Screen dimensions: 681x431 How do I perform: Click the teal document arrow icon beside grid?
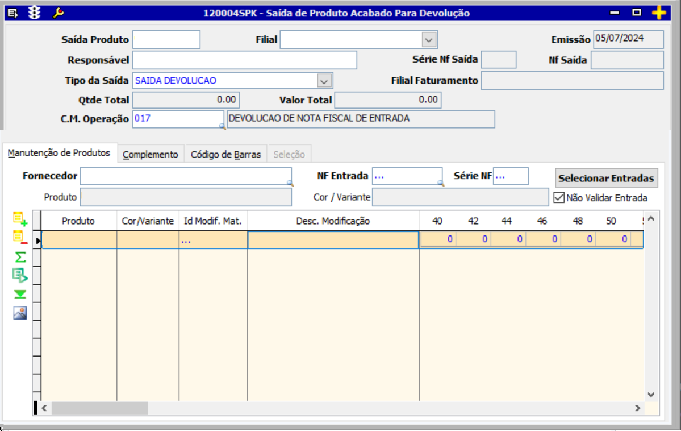(x=20, y=276)
